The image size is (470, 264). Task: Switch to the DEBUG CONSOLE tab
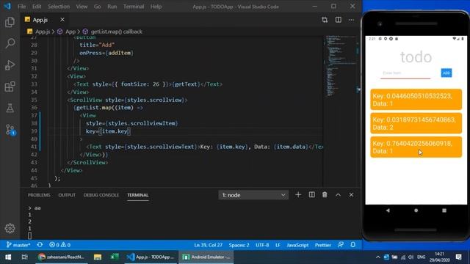tap(101, 195)
